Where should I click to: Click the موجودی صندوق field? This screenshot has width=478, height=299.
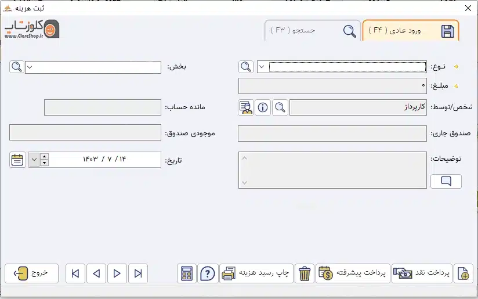tap(85, 132)
